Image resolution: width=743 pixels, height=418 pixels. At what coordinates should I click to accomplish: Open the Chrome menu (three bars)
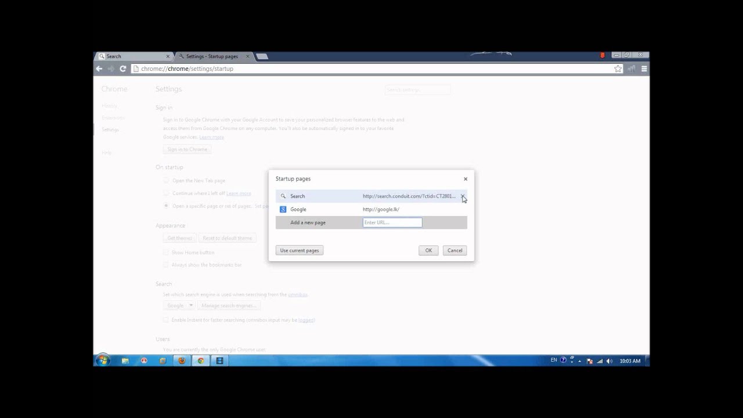coord(644,69)
